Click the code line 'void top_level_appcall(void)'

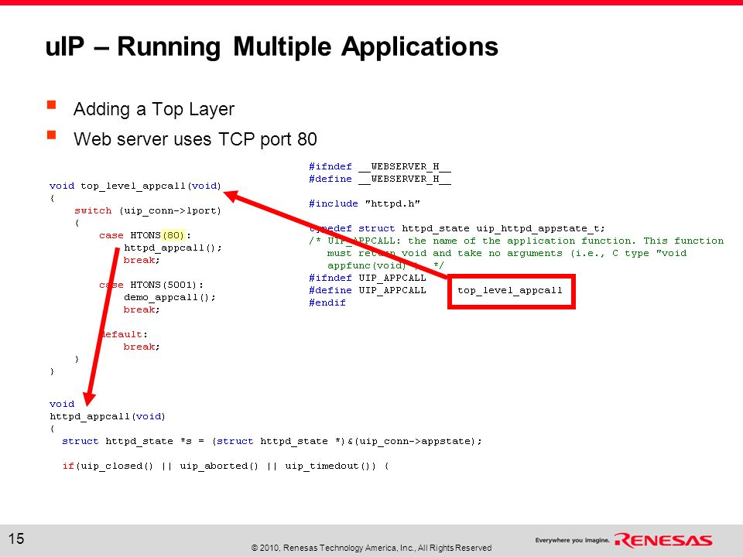pyautogui.click(x=135, y=186)
